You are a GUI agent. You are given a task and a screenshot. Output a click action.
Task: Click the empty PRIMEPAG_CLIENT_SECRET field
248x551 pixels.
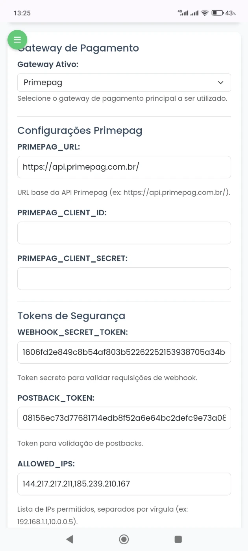tap(124, 279)
